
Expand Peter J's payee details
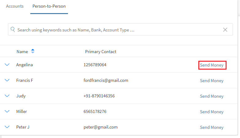[x=7, y=127]
